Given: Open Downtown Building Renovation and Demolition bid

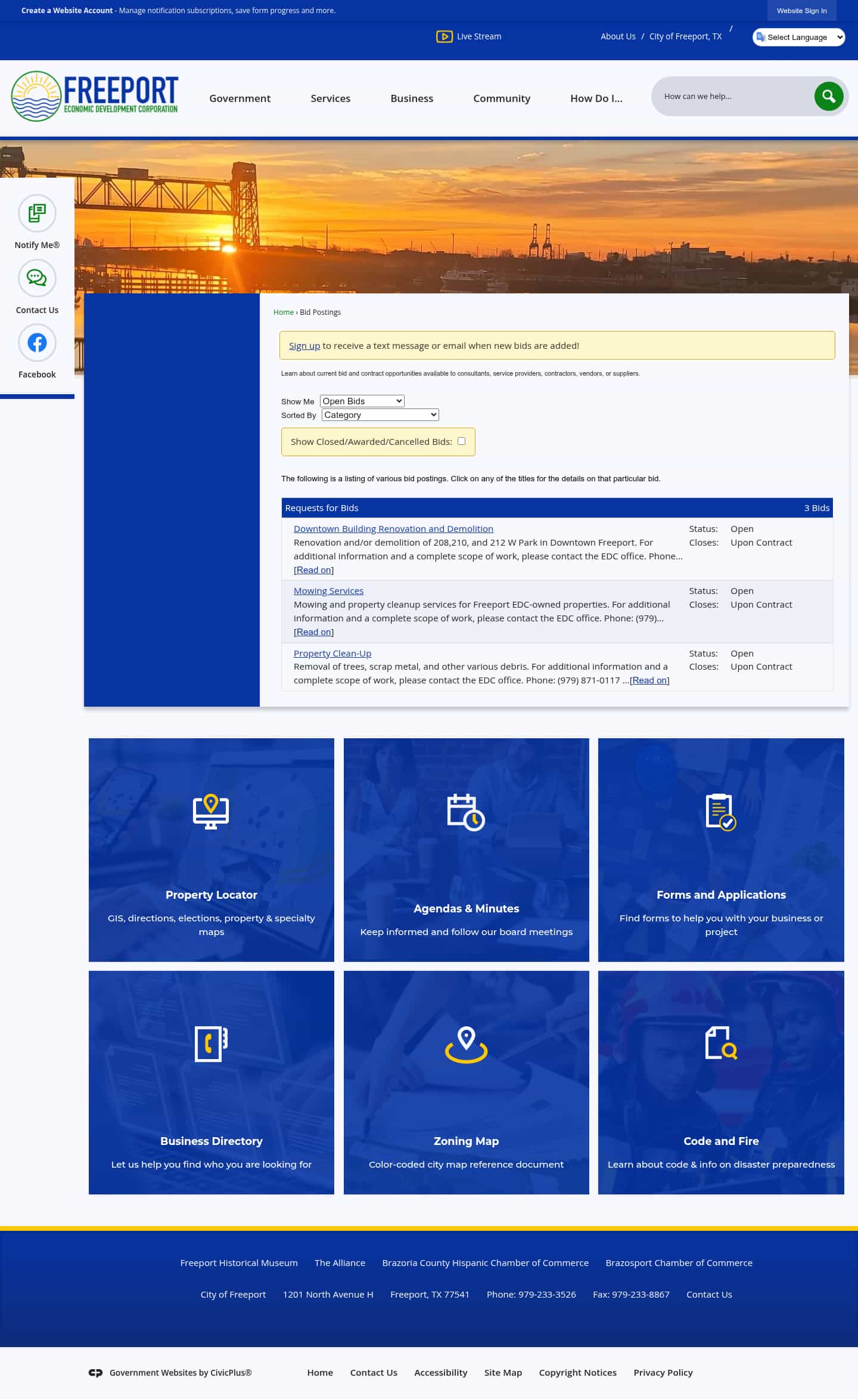Looking at the screenshot, I should (x=393, y=528).
